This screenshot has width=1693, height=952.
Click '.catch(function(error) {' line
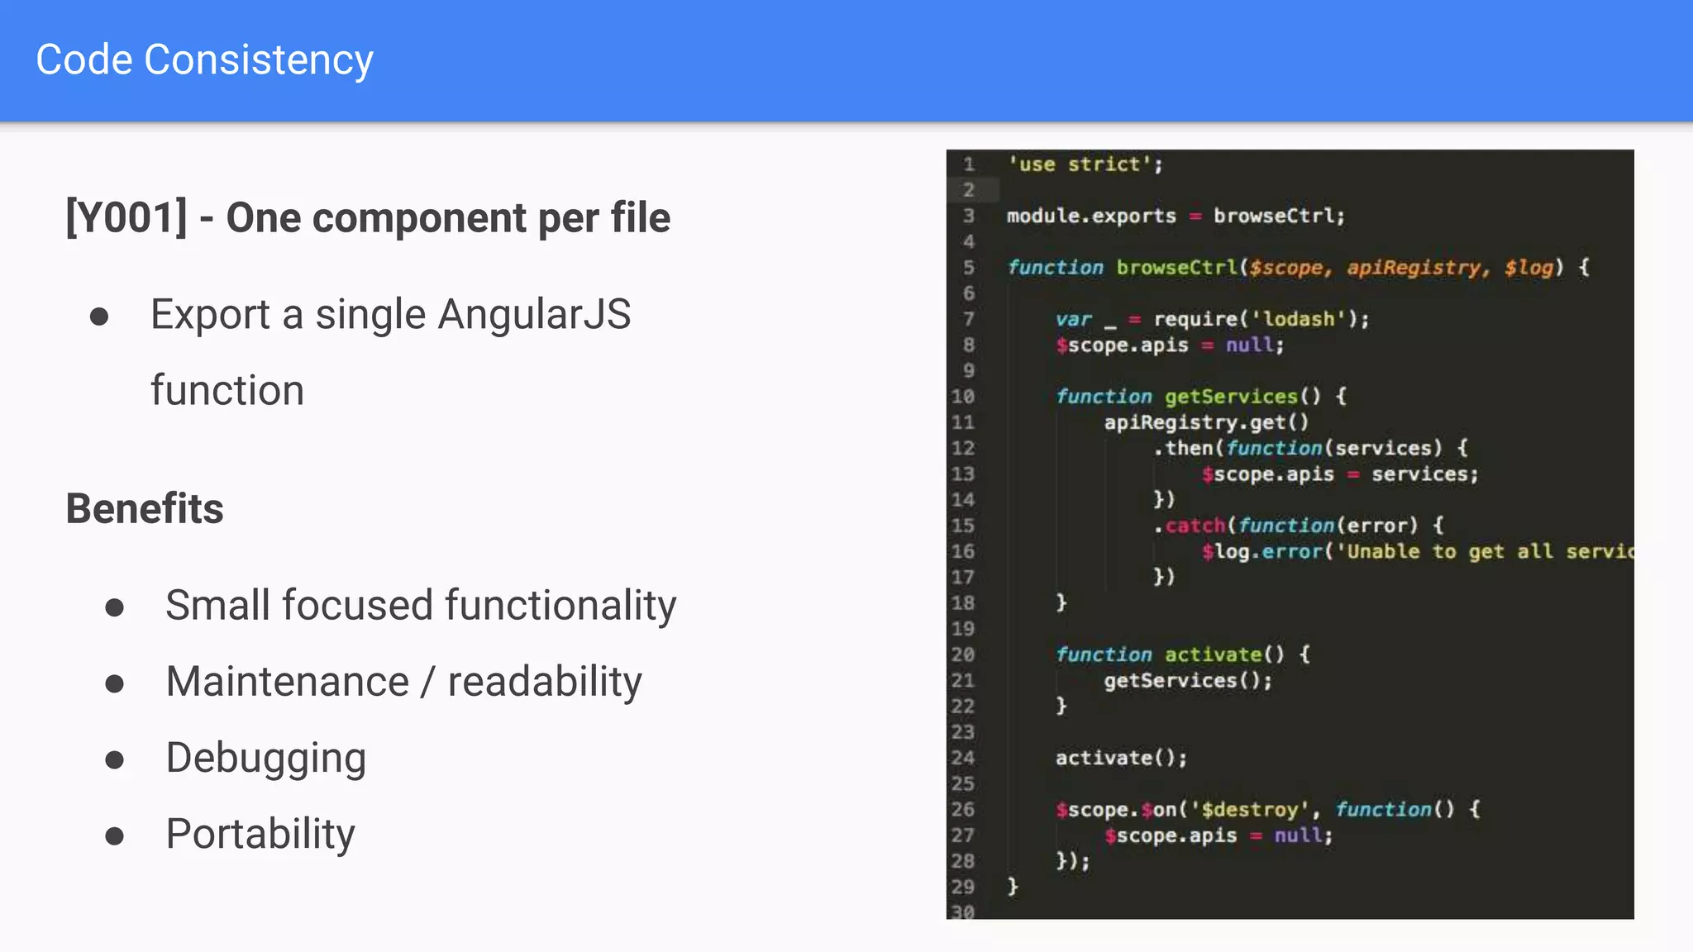pos(1298,526)
